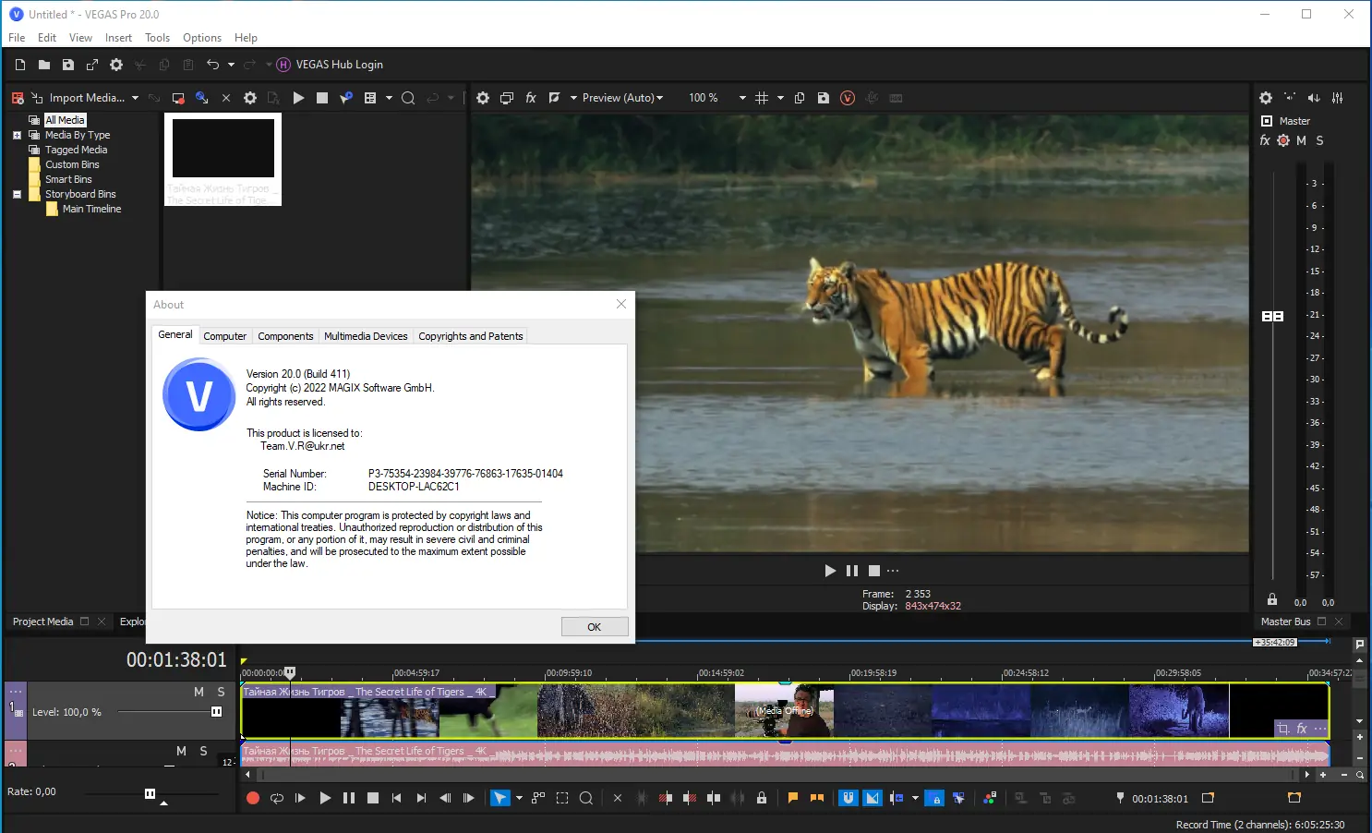Click the video track Level slider handle

pyautogui.click(x=216, y=712)
